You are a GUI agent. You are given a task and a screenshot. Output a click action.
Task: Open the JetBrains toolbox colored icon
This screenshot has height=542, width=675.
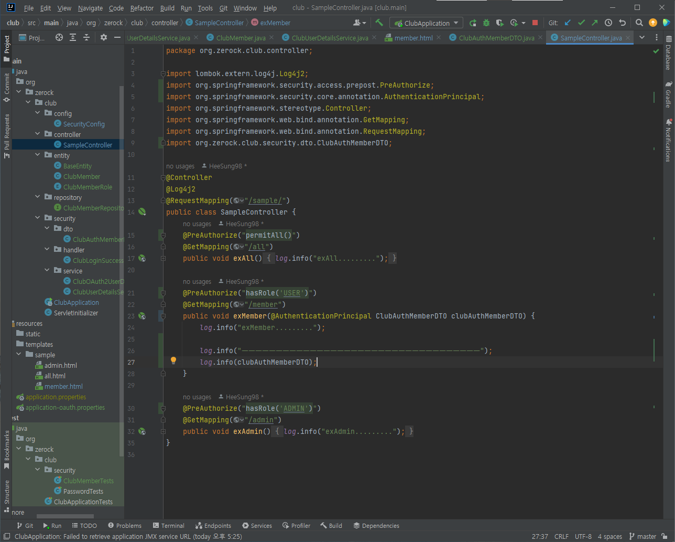point(666,23)
